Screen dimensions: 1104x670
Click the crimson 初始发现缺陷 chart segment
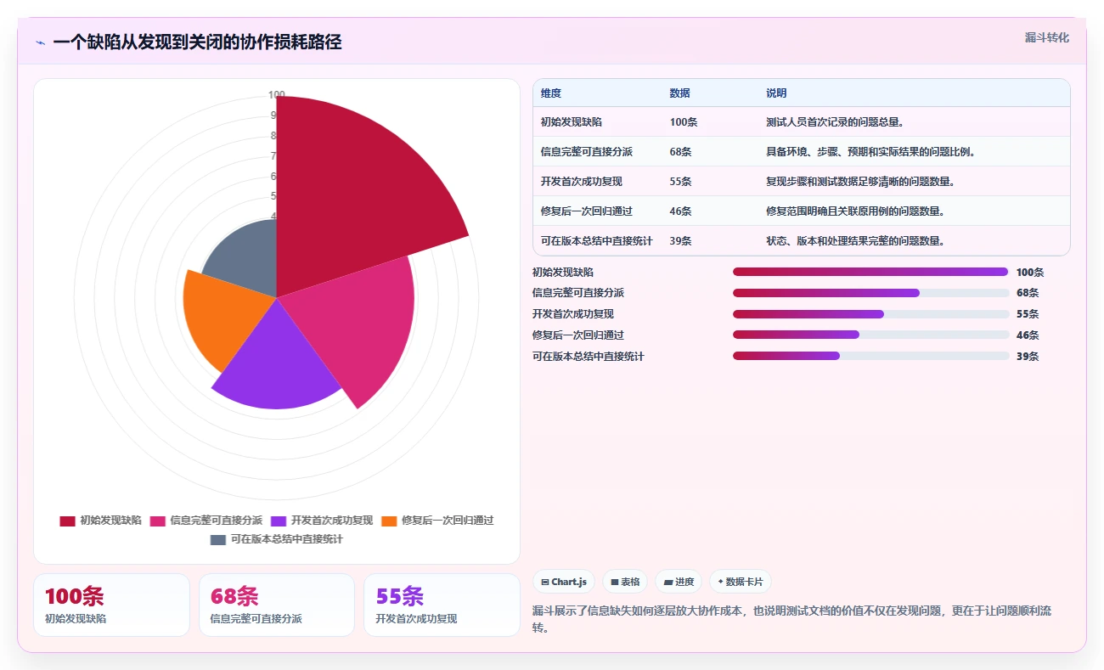coord(357,187)
